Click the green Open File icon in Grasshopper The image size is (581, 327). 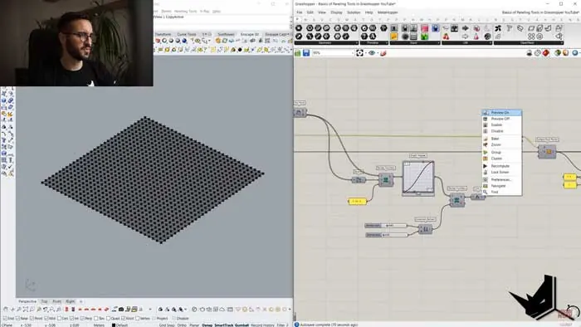click(x=297, y=53)
